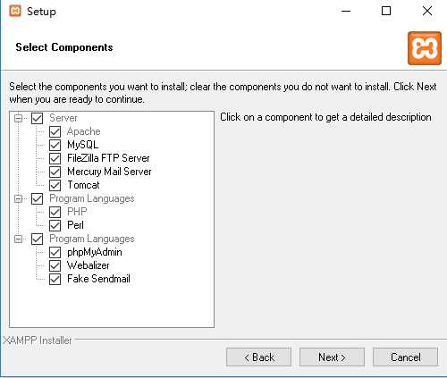
Task: Go to the Next setup step
Action: (x=332, y=357)
